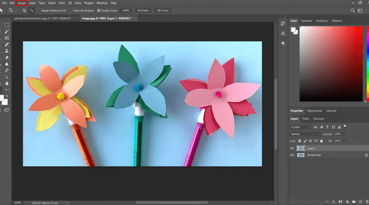Hide Layer 1 using eye icon
Image resolution: width=369 pixels, height=205 pixels.
click(292, 148)
